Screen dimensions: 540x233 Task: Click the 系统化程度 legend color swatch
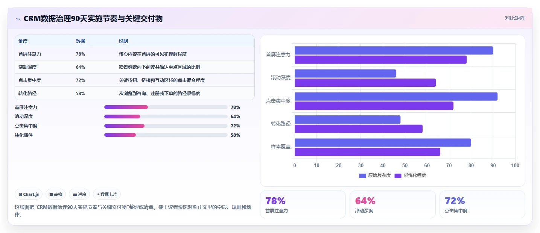tap(398, 176)
